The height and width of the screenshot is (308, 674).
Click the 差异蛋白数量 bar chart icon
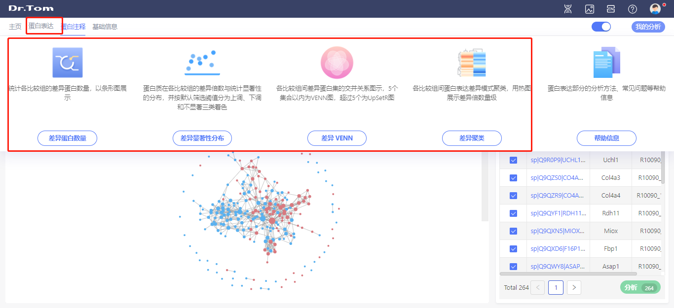(67, 63)
